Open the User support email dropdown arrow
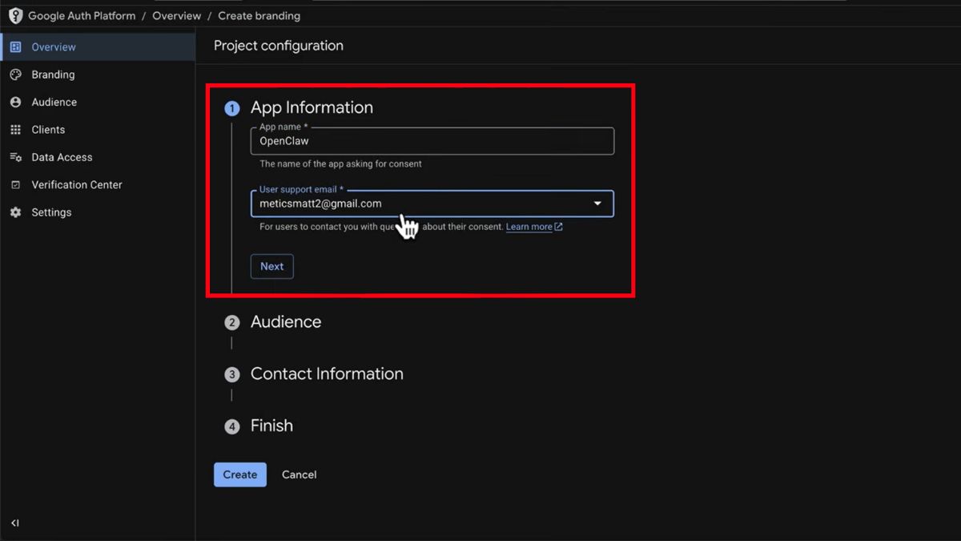 (597, 204)
